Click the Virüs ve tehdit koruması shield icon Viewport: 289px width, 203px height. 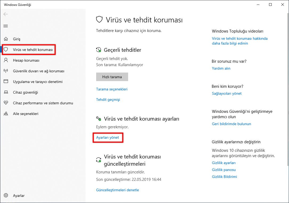coord(6,50)
